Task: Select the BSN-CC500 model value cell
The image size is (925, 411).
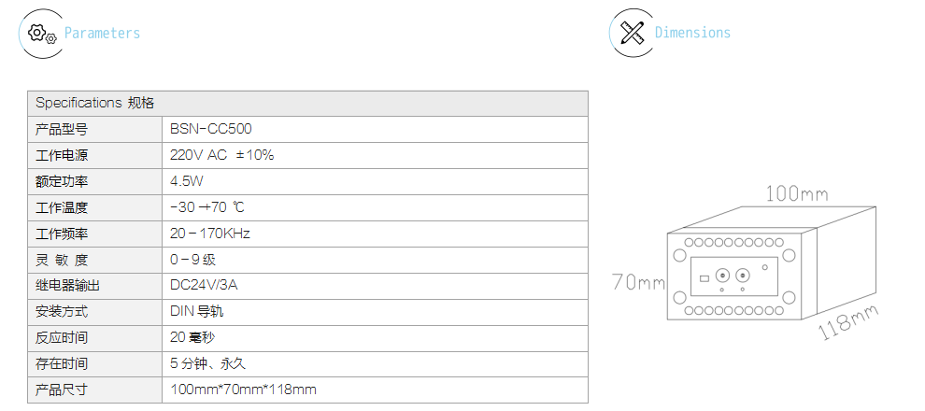Action: coord(376,129)
